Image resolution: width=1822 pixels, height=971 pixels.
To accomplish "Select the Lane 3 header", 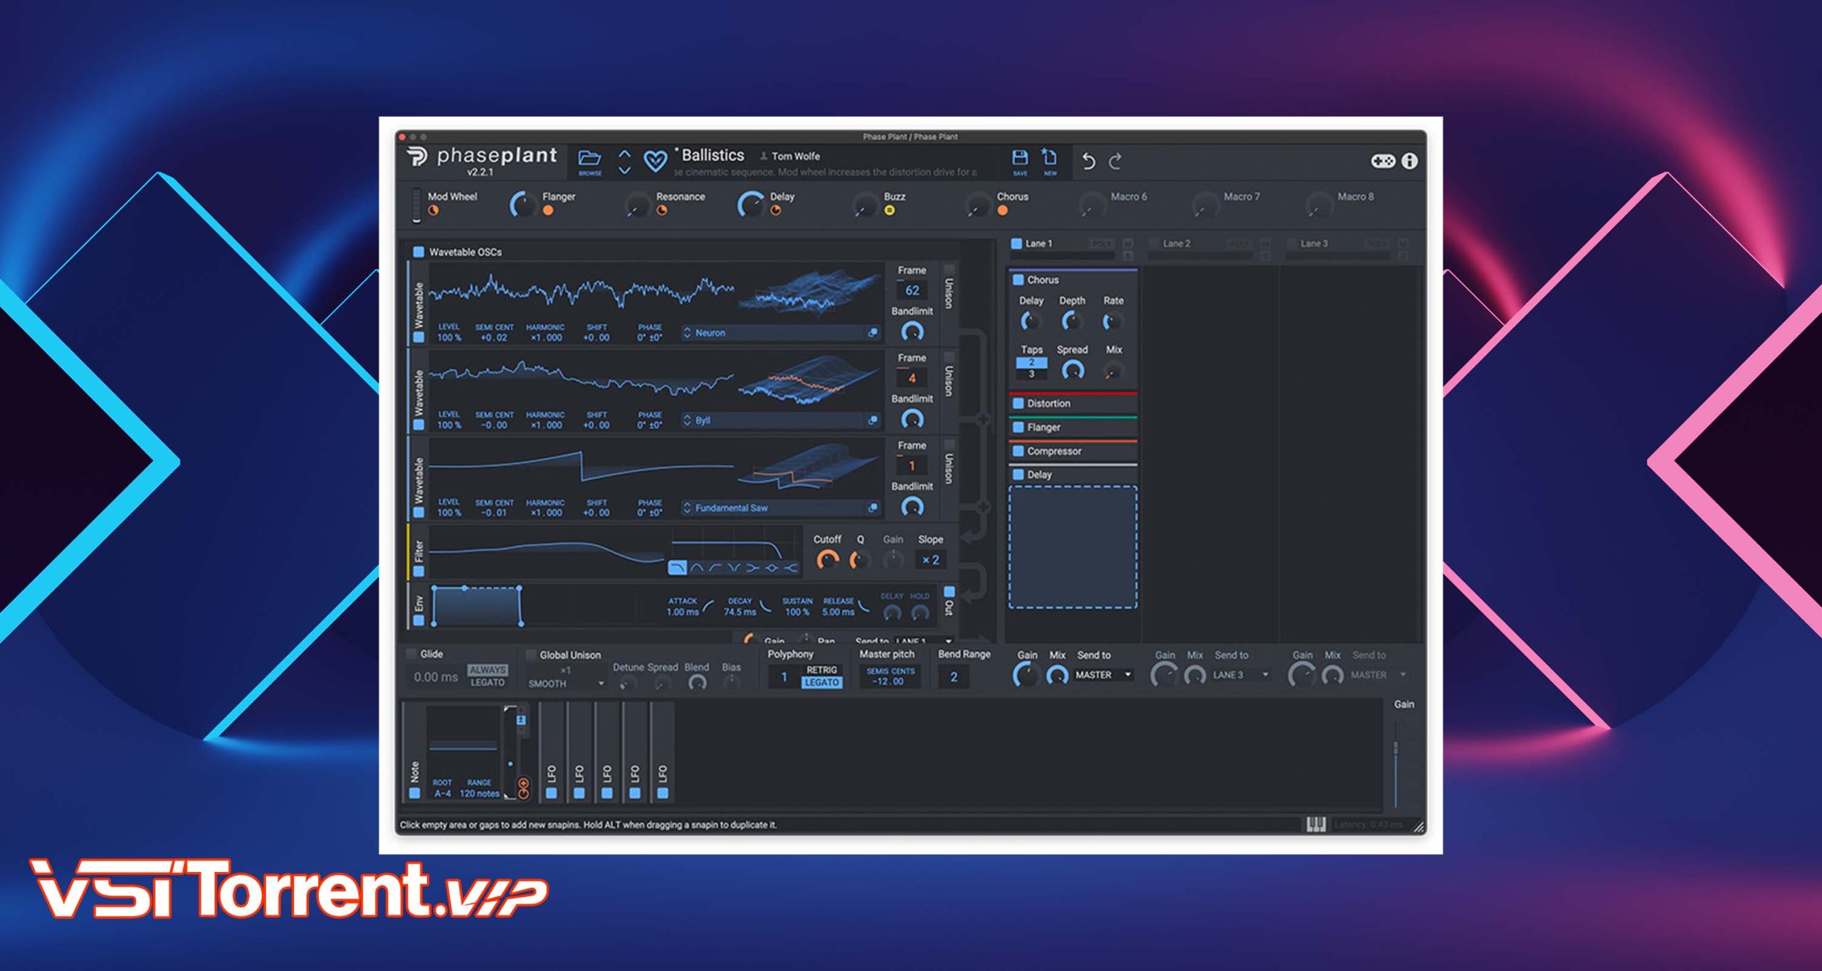I will pyautogui.click(x=1314, y=243).
